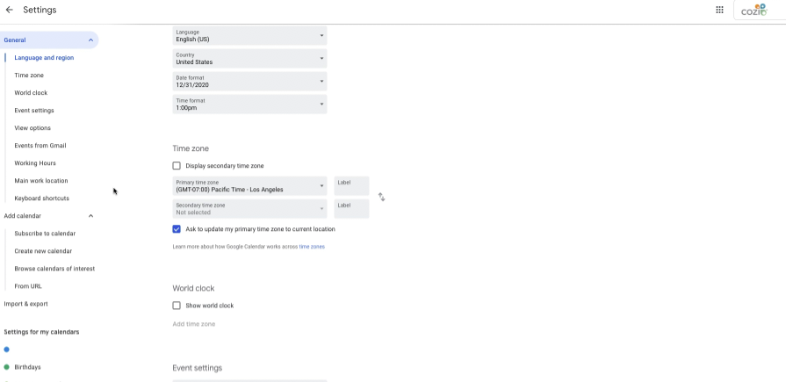Open Import & export settings

pos(26,304)
